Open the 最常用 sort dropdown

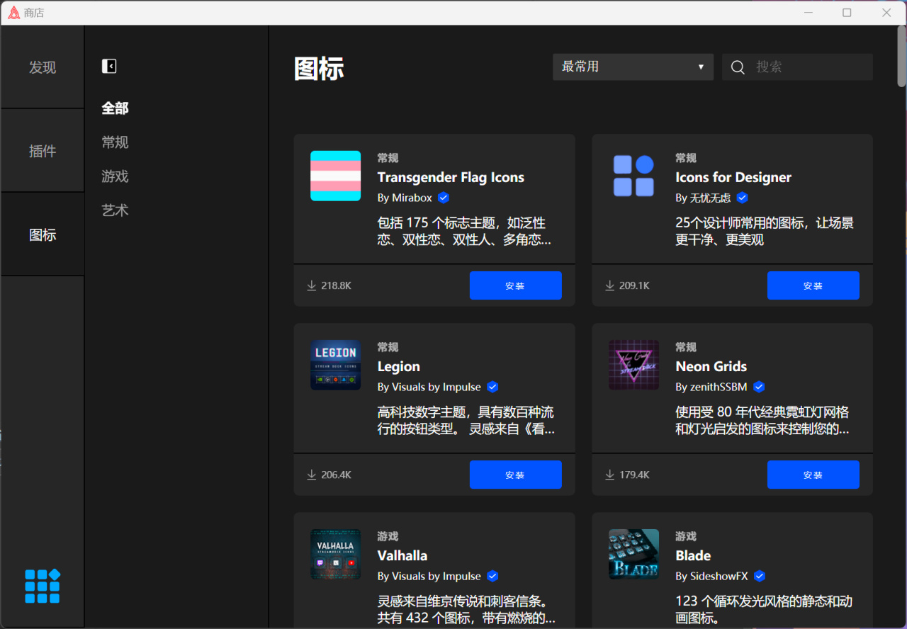(x=633, y=67)
